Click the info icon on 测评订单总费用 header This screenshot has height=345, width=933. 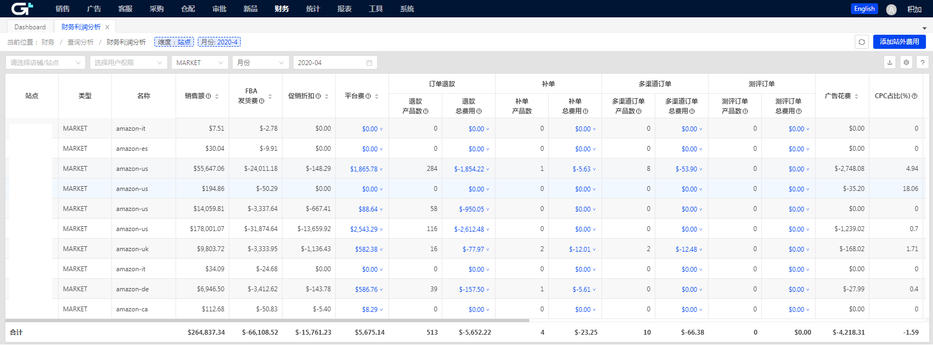tap(799, 111)
